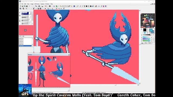
Task: Pick a color from the palette grid
Action: 148,20
